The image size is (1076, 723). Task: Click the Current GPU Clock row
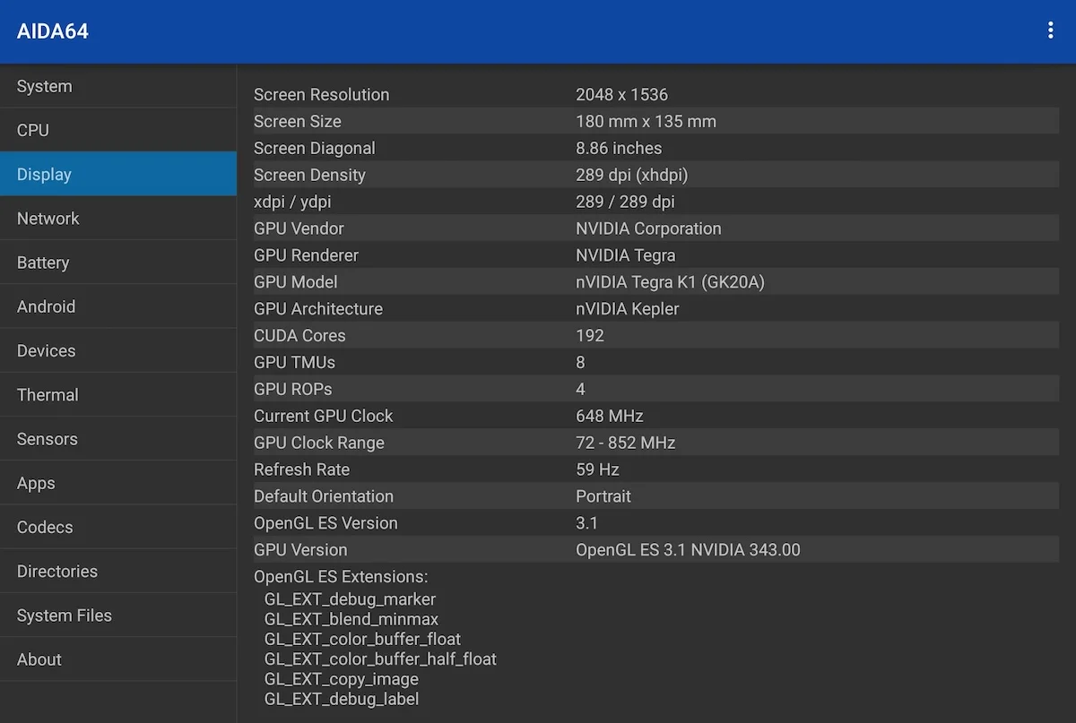point(655,416)
